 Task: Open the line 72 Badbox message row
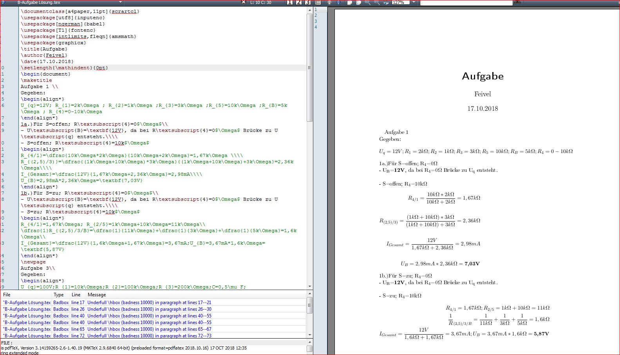coord(154,336)
